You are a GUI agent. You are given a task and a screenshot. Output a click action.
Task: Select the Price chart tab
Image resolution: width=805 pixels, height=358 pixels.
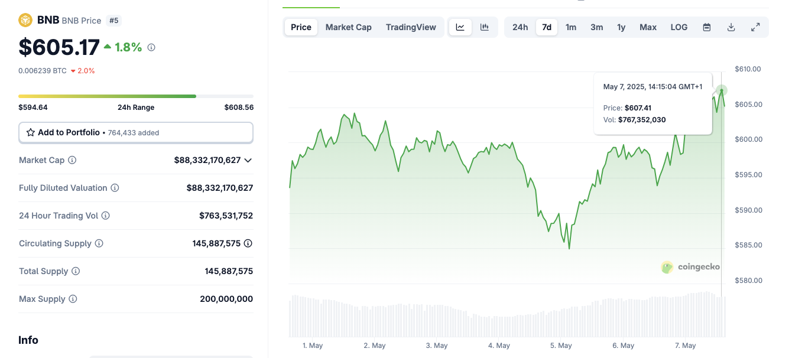tap(301, 27)
